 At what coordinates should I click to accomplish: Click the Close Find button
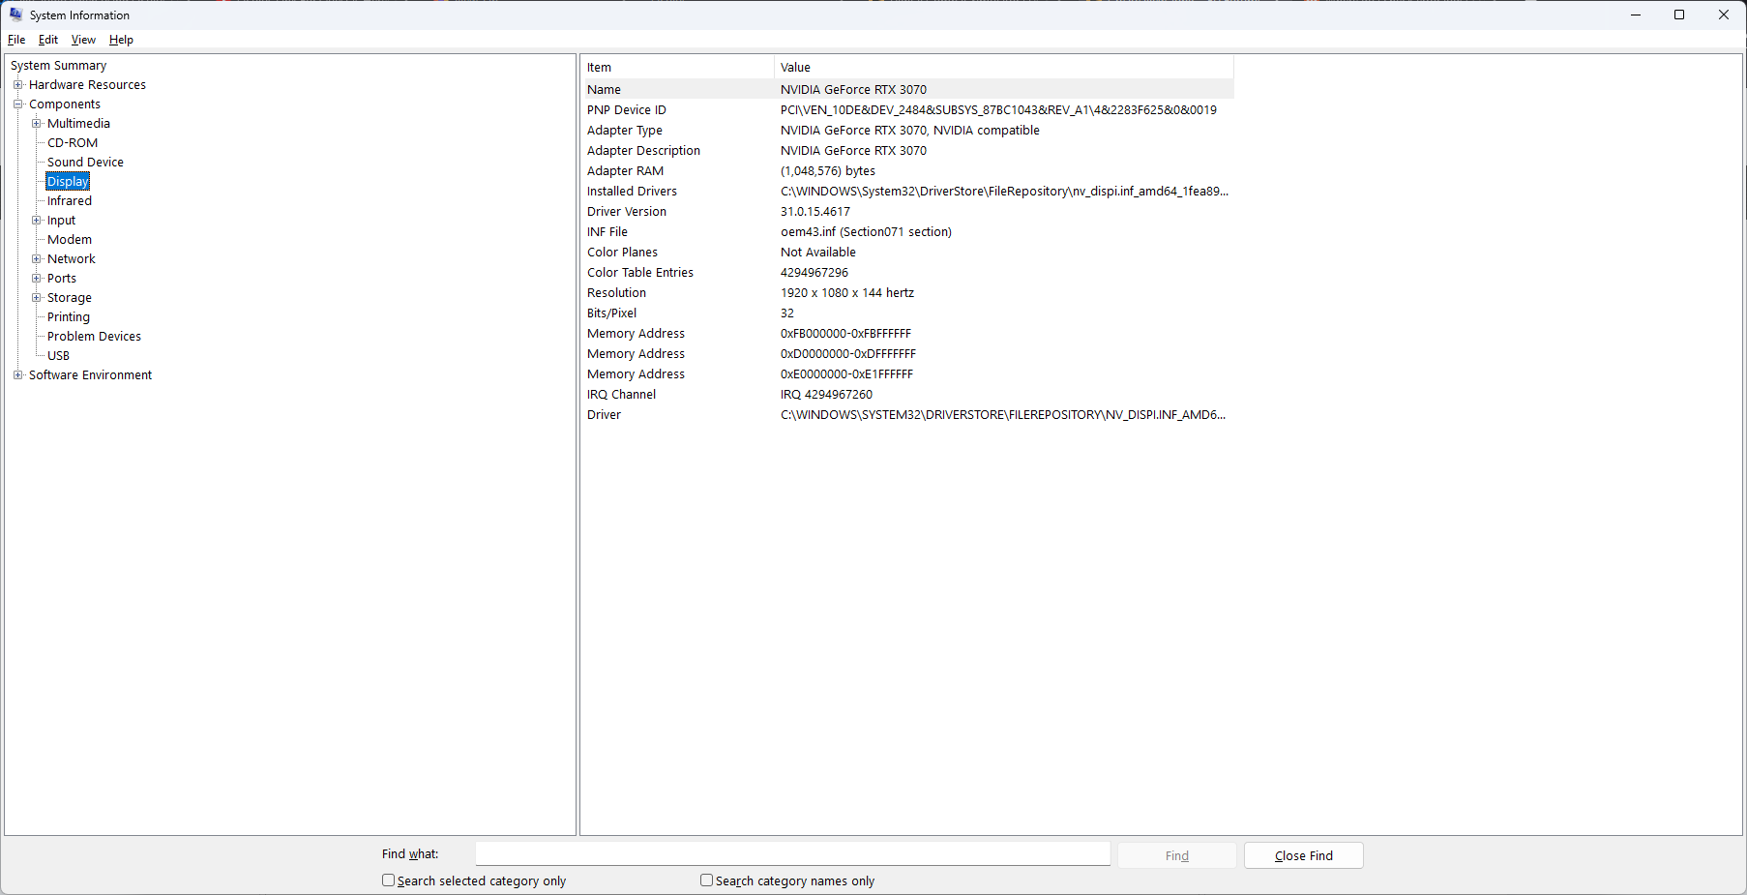click(x=1303, y=855)
